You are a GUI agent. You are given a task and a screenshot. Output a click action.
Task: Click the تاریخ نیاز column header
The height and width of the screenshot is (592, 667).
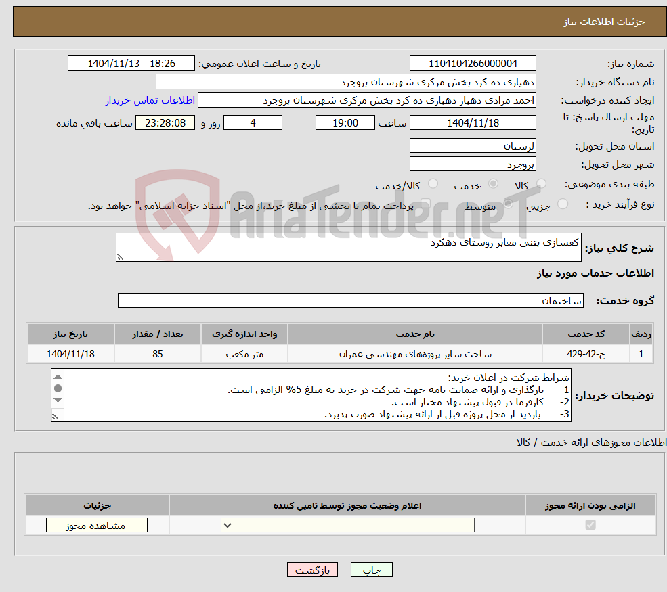[70, 334]
